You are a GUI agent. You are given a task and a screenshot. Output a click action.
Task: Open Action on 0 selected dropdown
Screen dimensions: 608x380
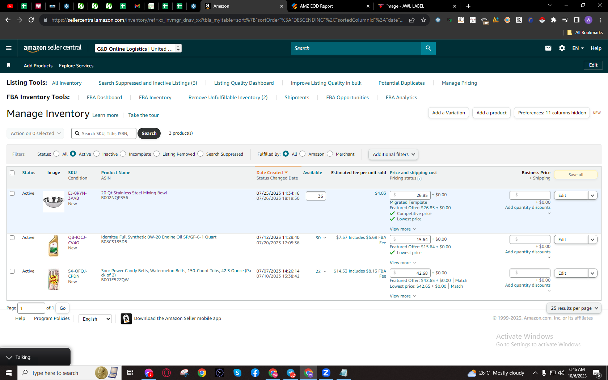35,133
